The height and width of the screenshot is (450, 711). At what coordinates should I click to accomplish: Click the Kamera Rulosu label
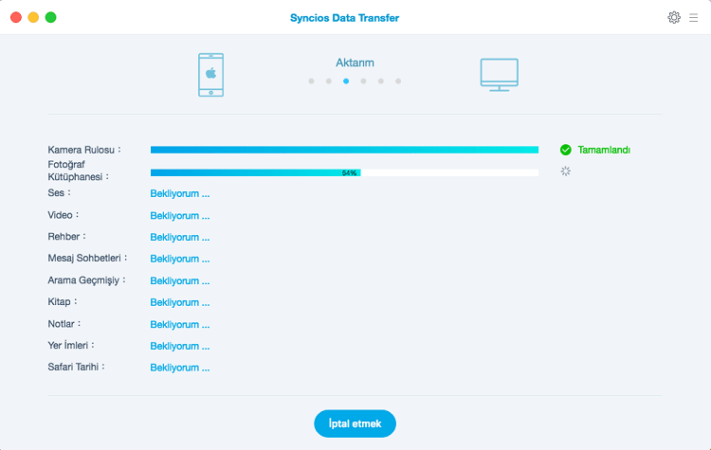(x=84, y=150)
